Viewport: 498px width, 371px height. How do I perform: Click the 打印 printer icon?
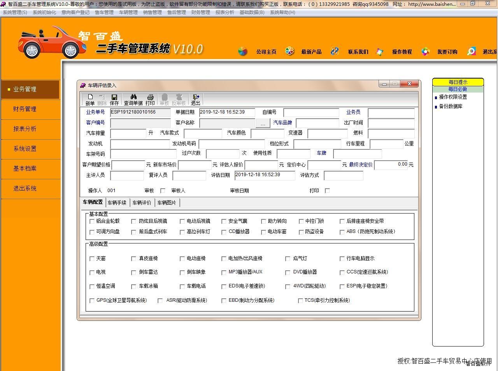point(150,97)
